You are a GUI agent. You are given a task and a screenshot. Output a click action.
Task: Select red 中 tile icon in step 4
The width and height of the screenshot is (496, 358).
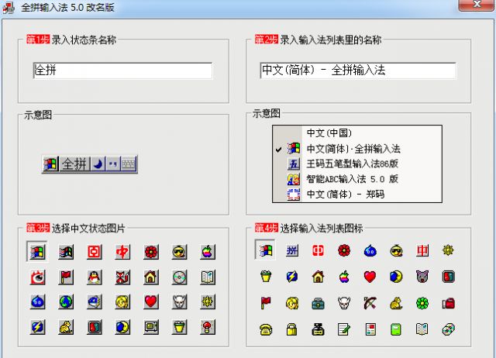click(422, 250)
